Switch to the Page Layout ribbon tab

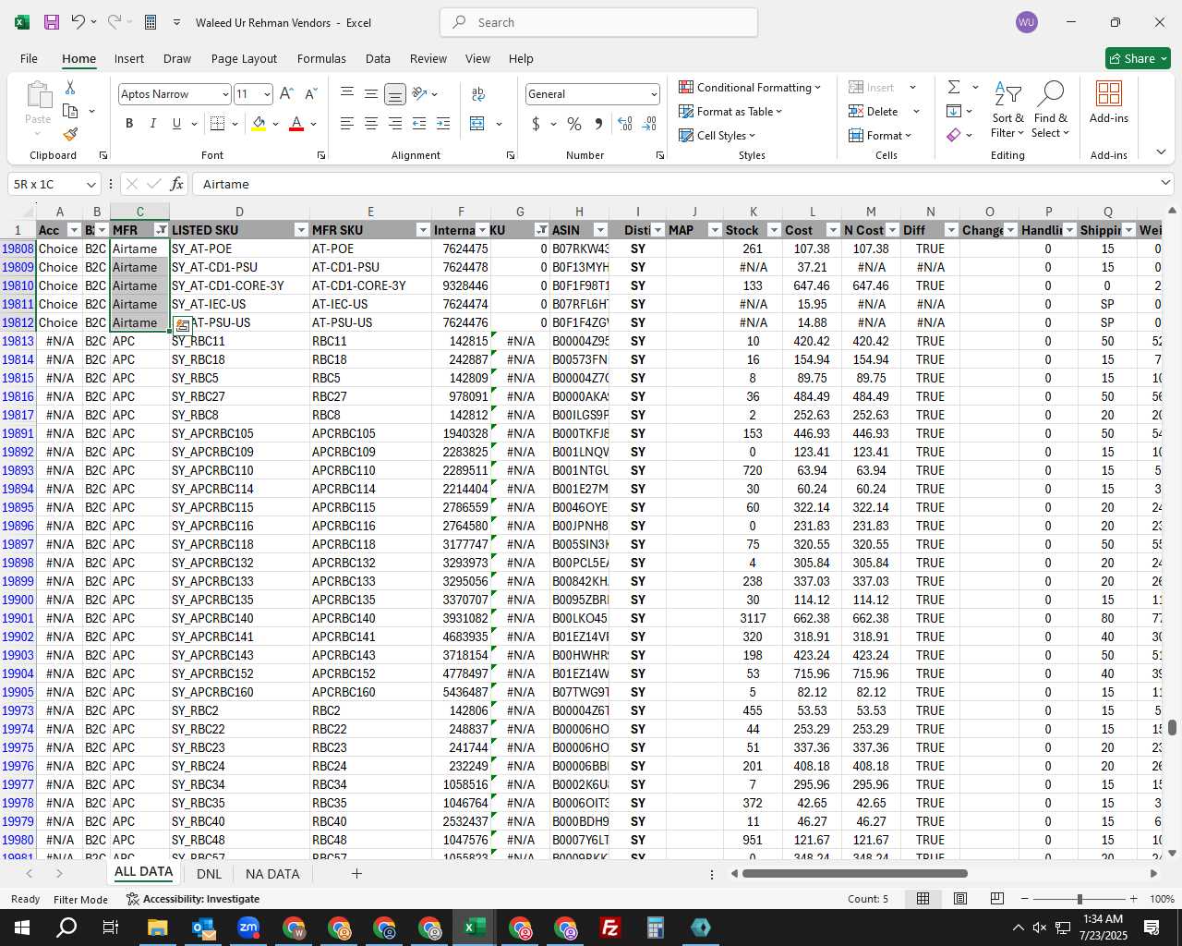coord(244,58)
